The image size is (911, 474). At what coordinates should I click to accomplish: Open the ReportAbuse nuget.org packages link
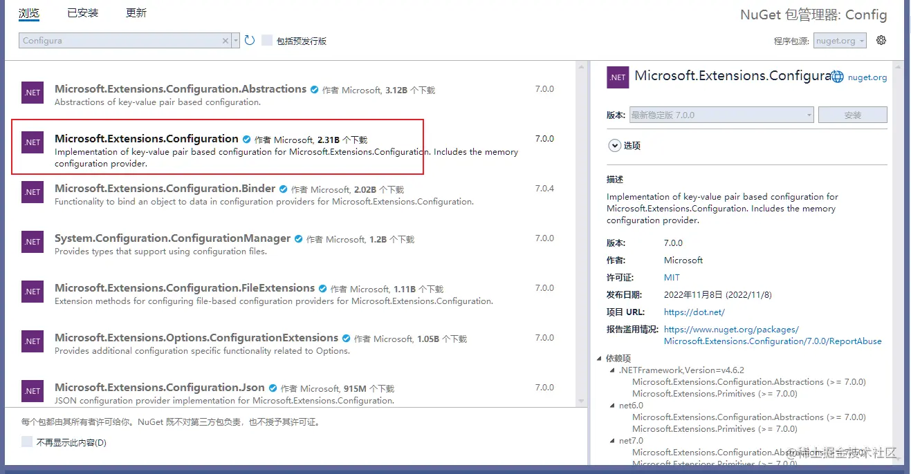[x=773, y=335]
